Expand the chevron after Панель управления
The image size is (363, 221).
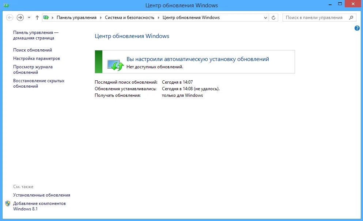[101, 18]
